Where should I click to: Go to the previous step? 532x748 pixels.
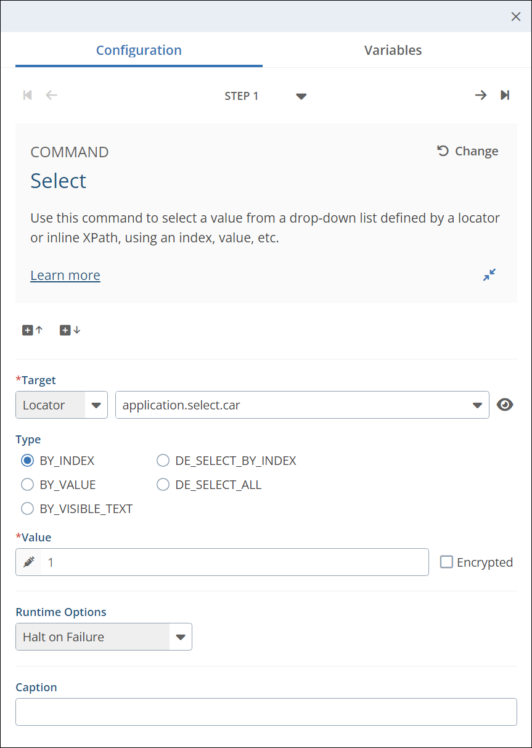52,95
